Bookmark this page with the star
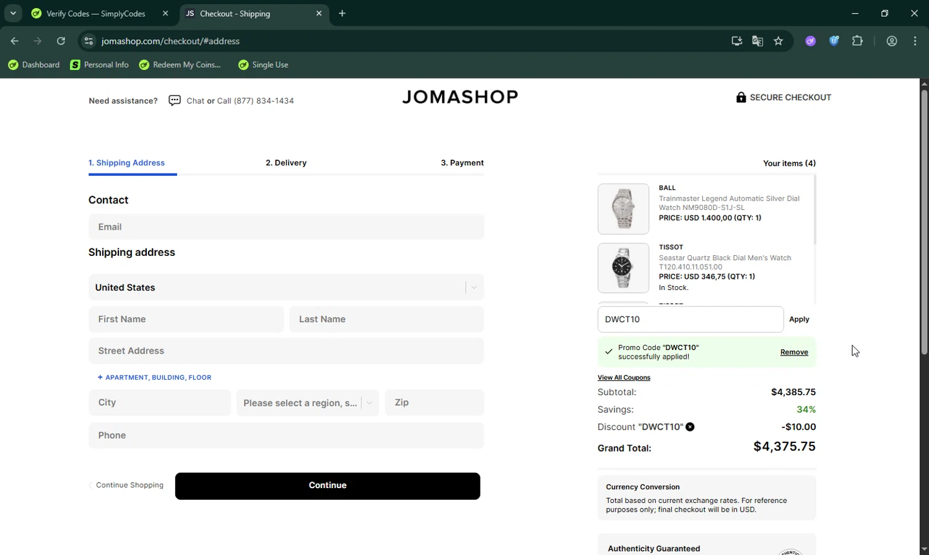This screenshot has width=929, height=555. pos(779,41)
